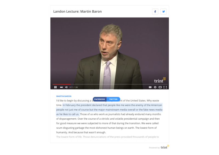
Task: Open video settings gear menu
Action: click(155, 87)
